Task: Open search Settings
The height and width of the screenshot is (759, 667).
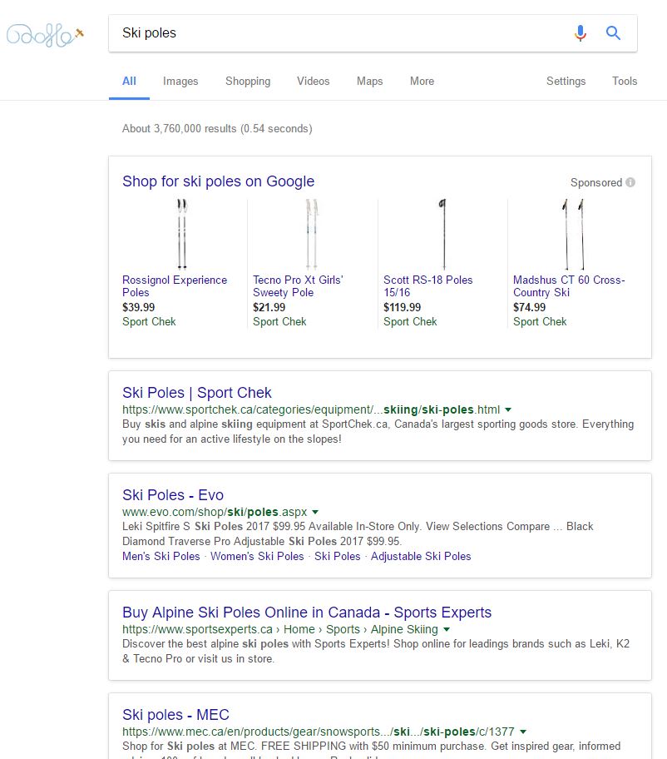Action: pos(566,82)
